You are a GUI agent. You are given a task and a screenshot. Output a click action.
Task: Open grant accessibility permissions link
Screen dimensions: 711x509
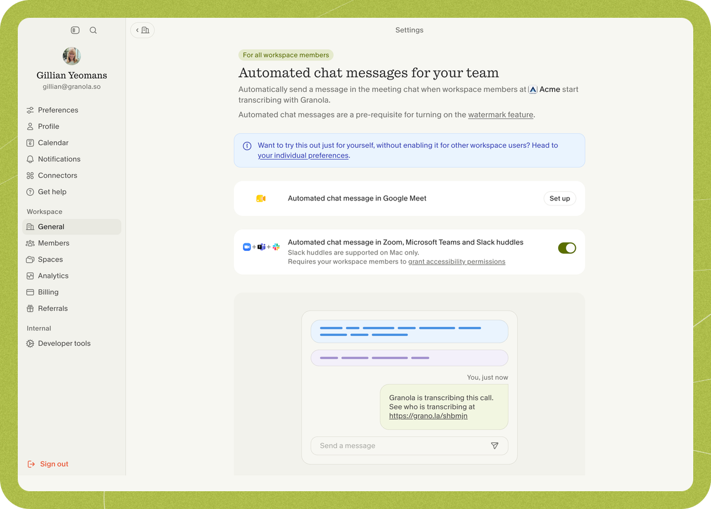click(457, 262)
